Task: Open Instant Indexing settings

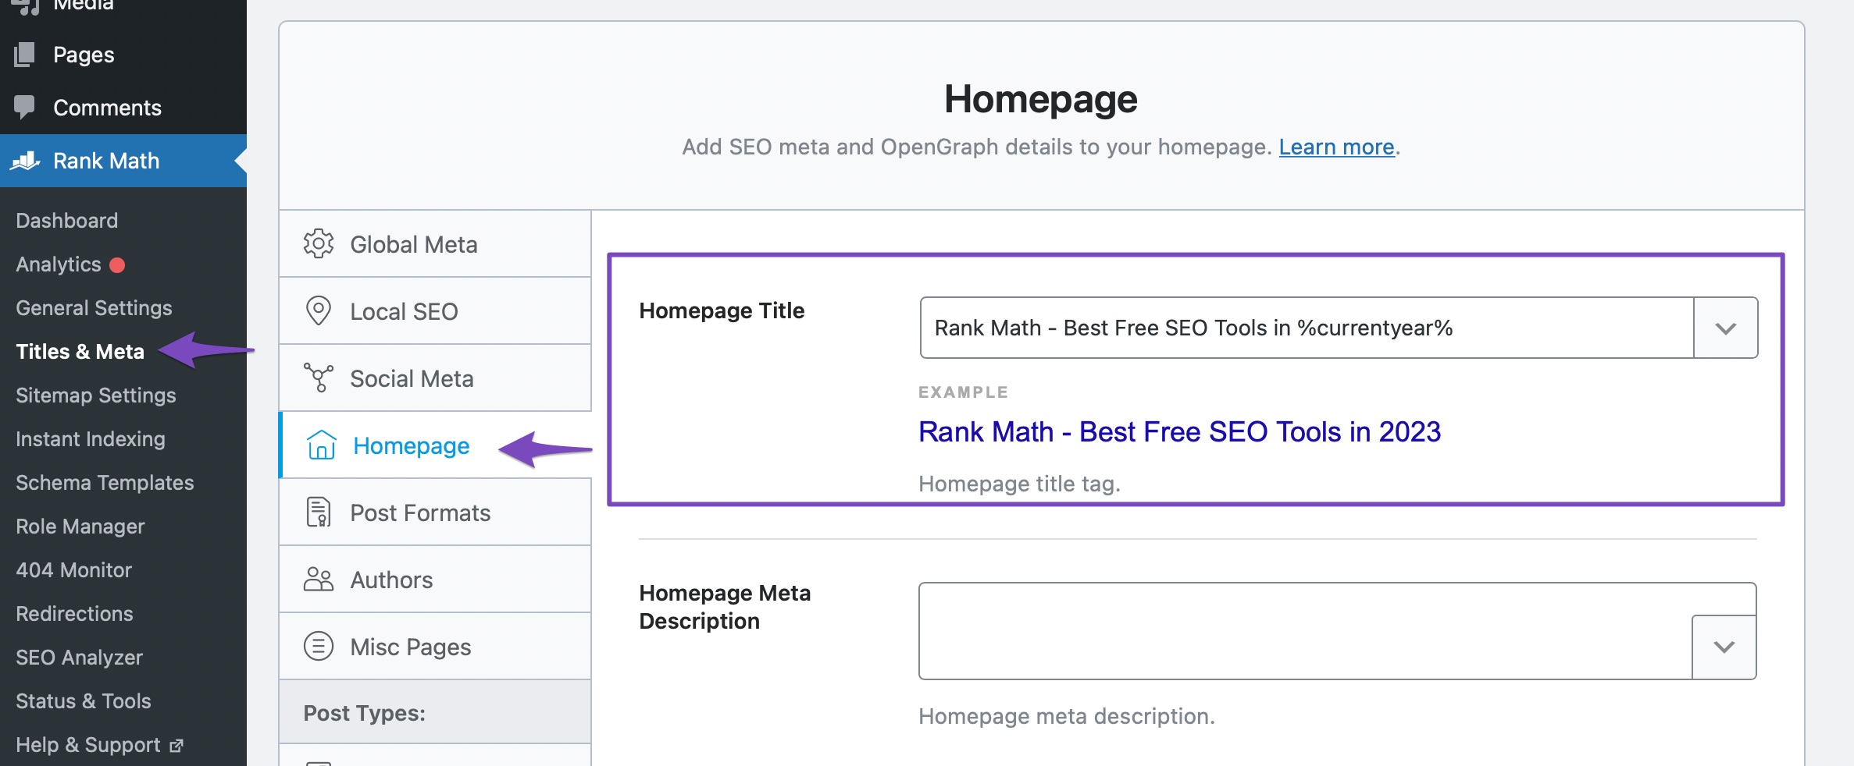Action: click(91, 439)
